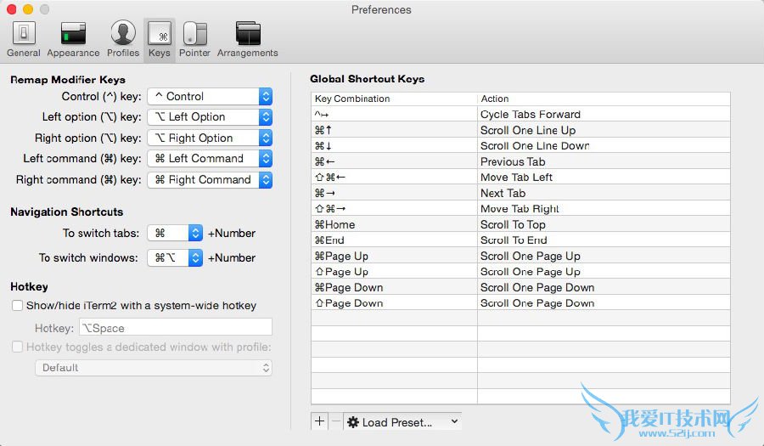Screen dimensions: 764x446
Task: Click the plus button to add shortcut
Action: tap(320, 421)
